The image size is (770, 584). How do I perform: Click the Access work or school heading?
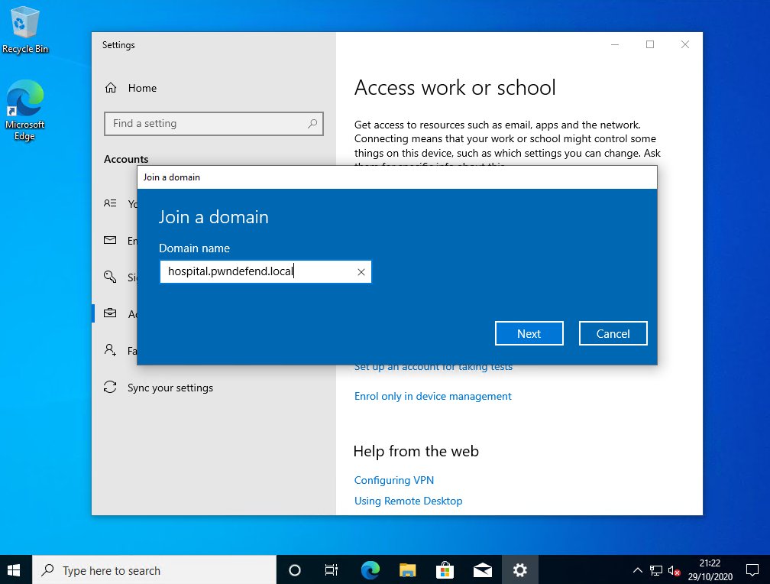coord(455,87)
